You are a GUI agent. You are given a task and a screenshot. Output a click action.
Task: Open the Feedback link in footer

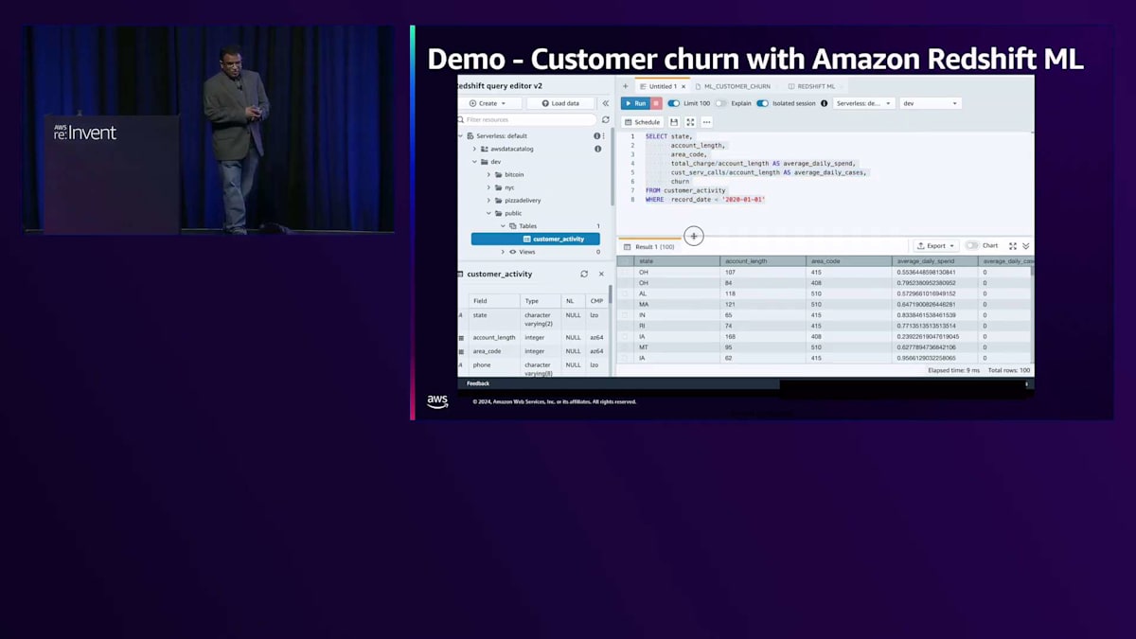tap(478, 383)
